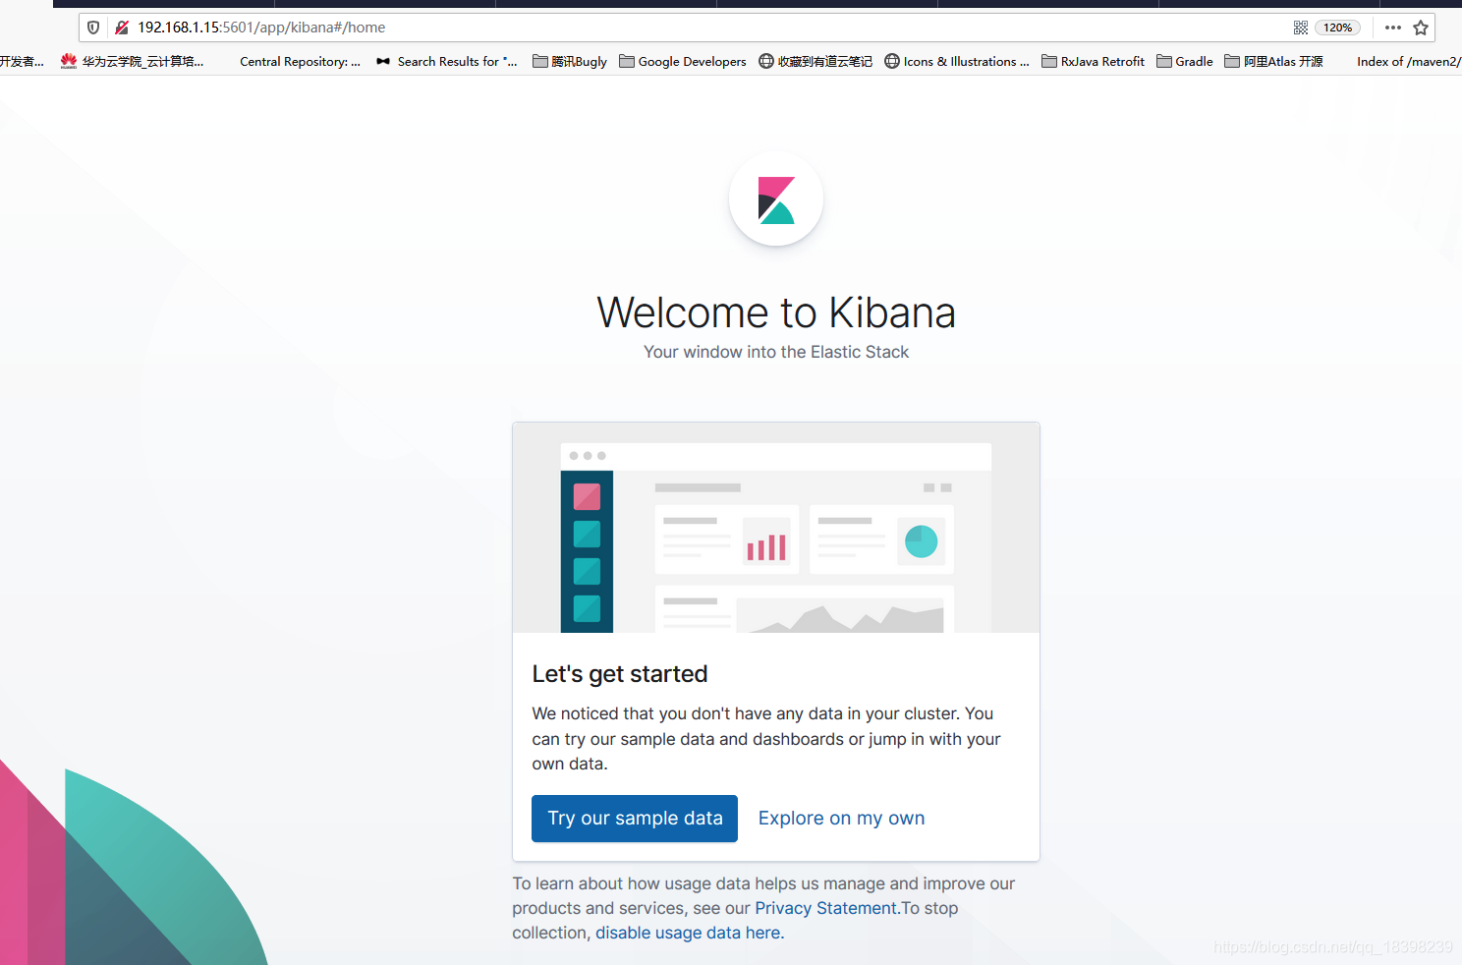This screenshot has height=965, width=1462.
Task: Open the 开发者 bookmark
Action: coord(22,61)
